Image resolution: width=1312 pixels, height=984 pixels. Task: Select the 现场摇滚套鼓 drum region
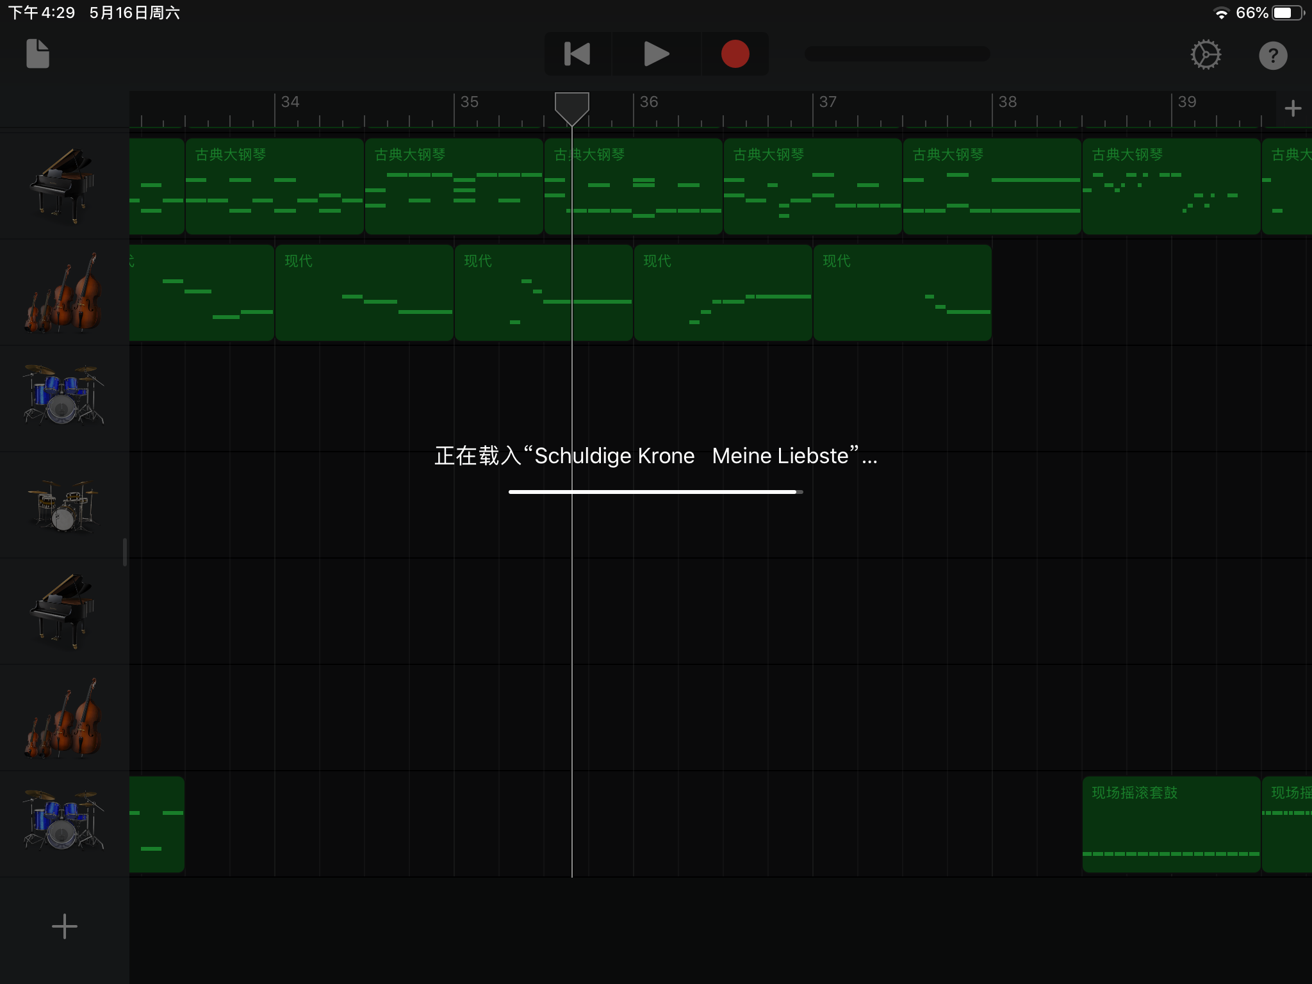1171,824
